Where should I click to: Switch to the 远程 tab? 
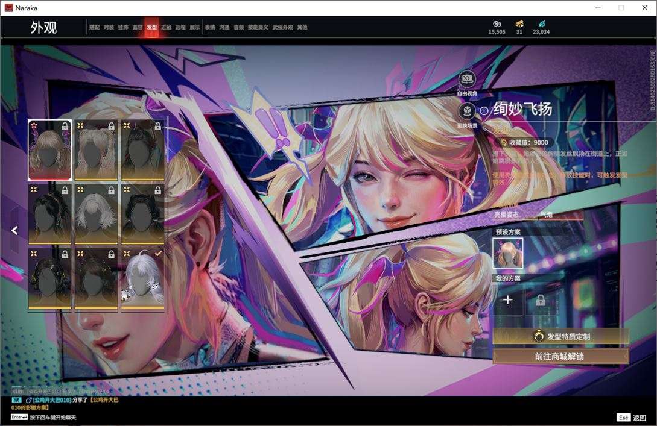click(180, 27)
